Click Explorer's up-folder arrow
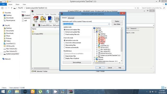The width and height of the screenshot is (167, 94). click(x=11, y=8)
